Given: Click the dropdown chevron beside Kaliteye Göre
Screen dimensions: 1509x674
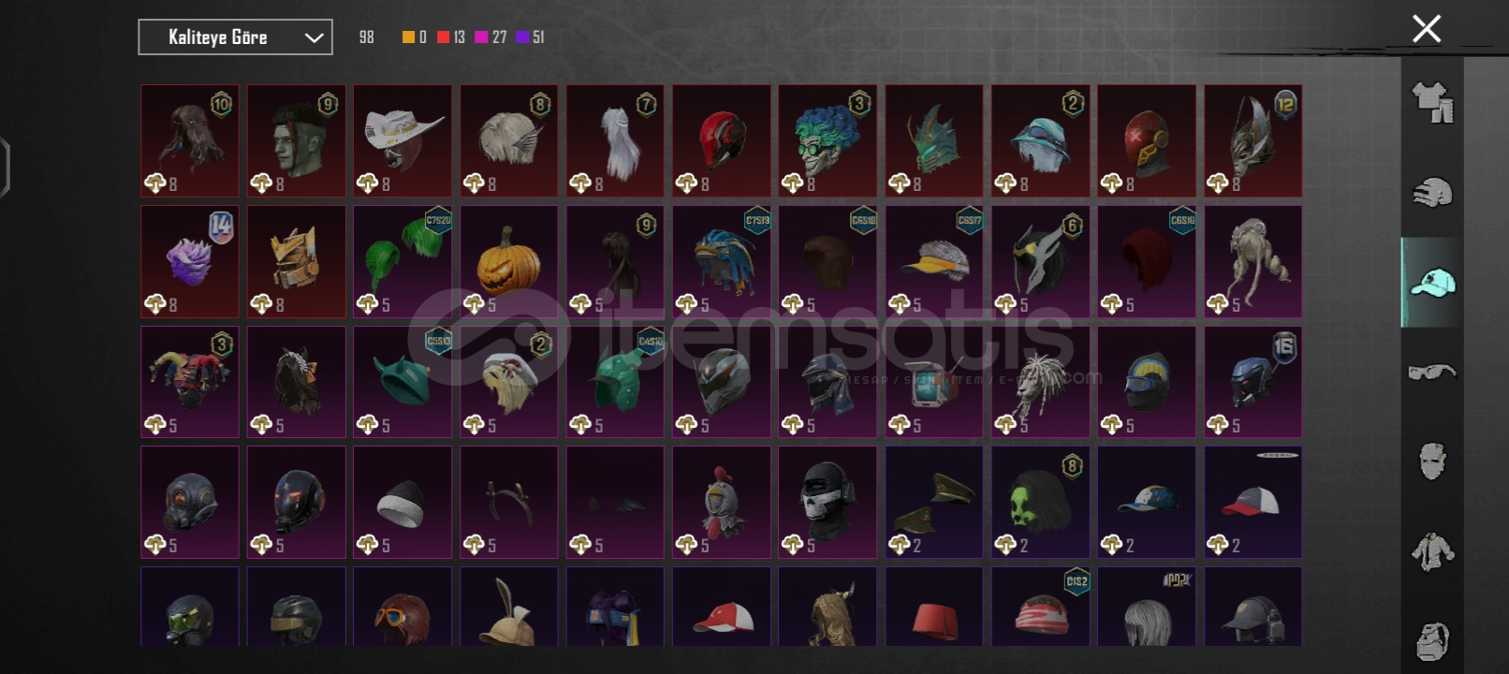Looking at the screenshot, I should pos(314,37).
